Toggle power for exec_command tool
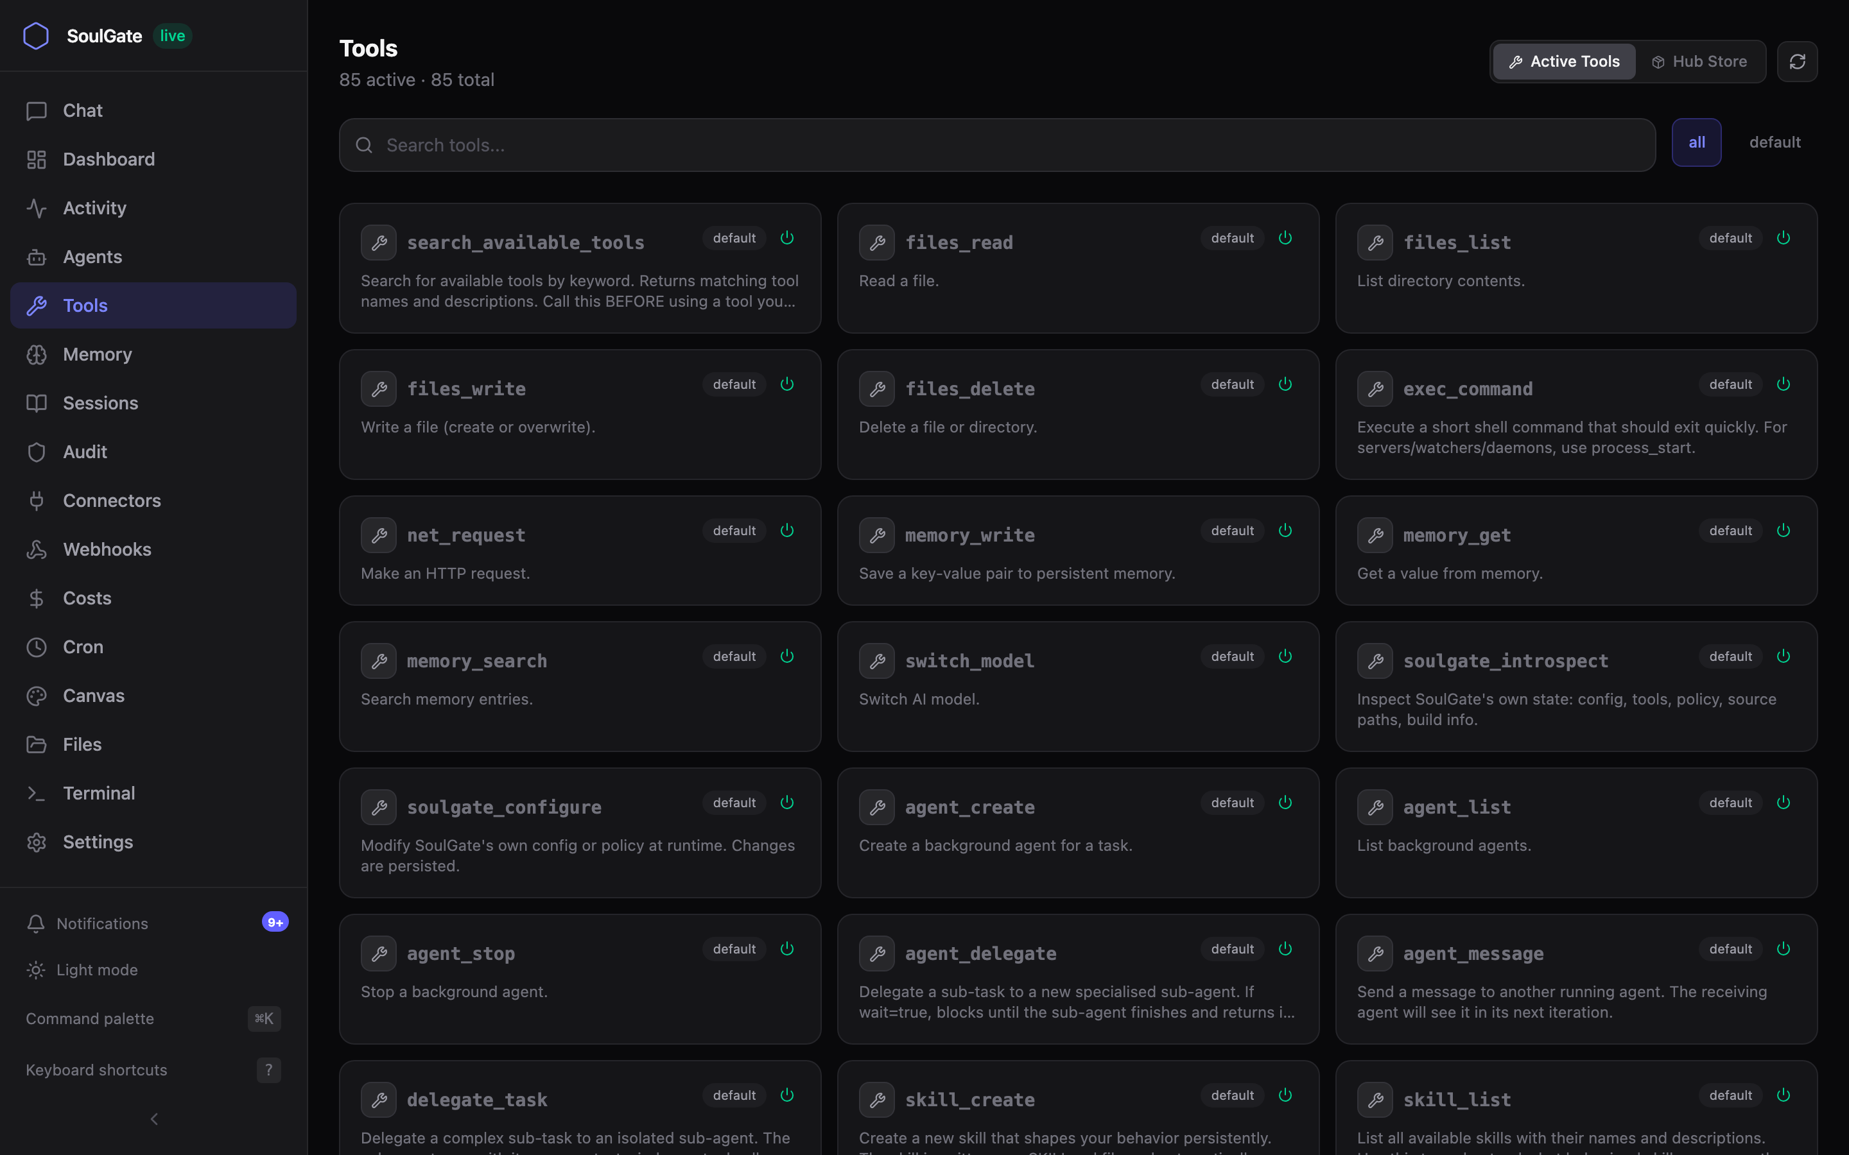The width and height of the screenshot is (1849, 1155). point(1784,384)
